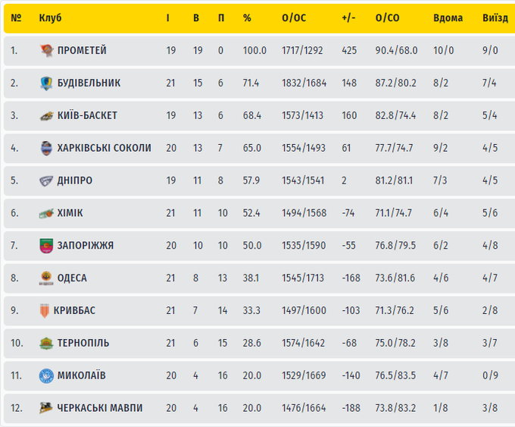Click the Хімік team logo
The image size is (515, 427).
coord(47,214)
